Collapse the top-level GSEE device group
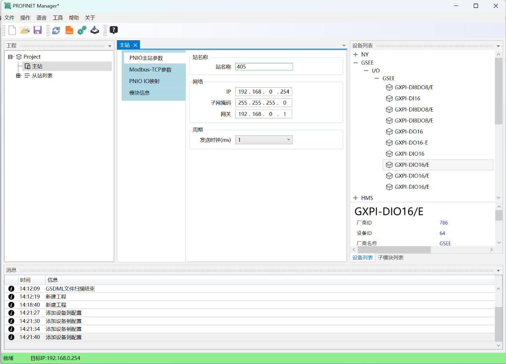The image size is (506, 364). click(x=356, y=63)
